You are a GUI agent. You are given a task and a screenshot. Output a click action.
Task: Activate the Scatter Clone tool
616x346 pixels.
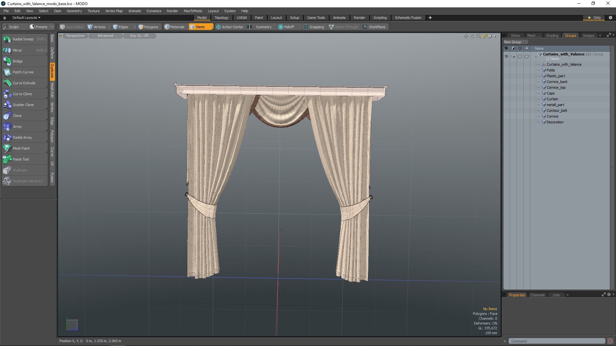23,105
